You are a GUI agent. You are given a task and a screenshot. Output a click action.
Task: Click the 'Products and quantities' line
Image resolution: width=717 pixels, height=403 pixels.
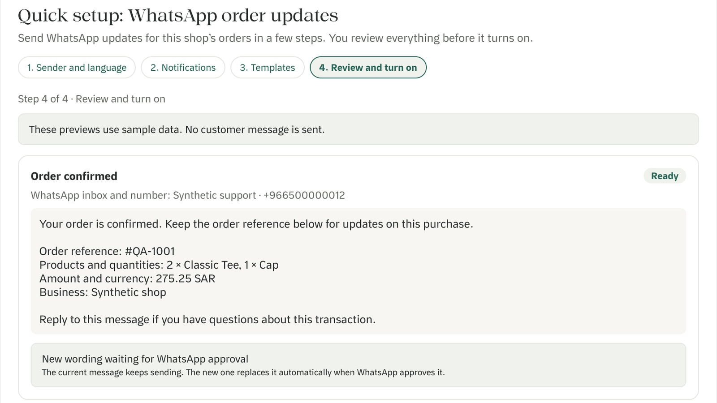159,265
